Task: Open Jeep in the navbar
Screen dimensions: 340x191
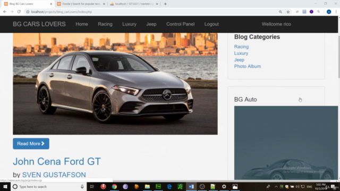Action: tap(151, 24)
